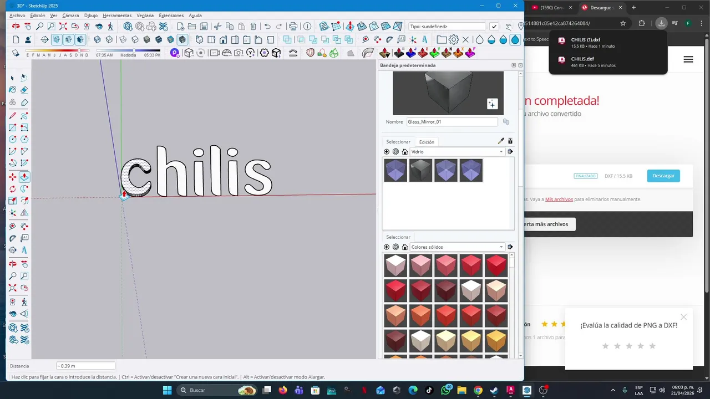Open the Vidrio material library dropdown
This screenshot has height=399, width=710.
coord(457,151)
